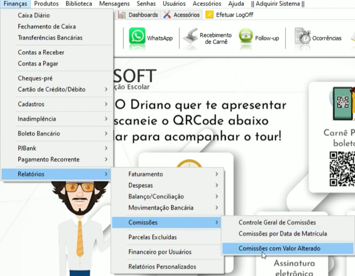Viewport: 355px width, 276px height.
Task: Select Comissões com Valor Alterado
Action: 288,248
